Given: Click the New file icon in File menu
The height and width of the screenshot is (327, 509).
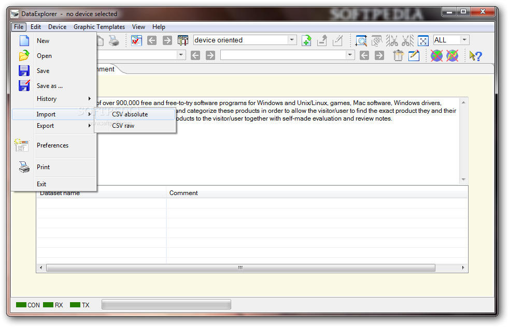Looking at the screenshot, I should point(24,40).
